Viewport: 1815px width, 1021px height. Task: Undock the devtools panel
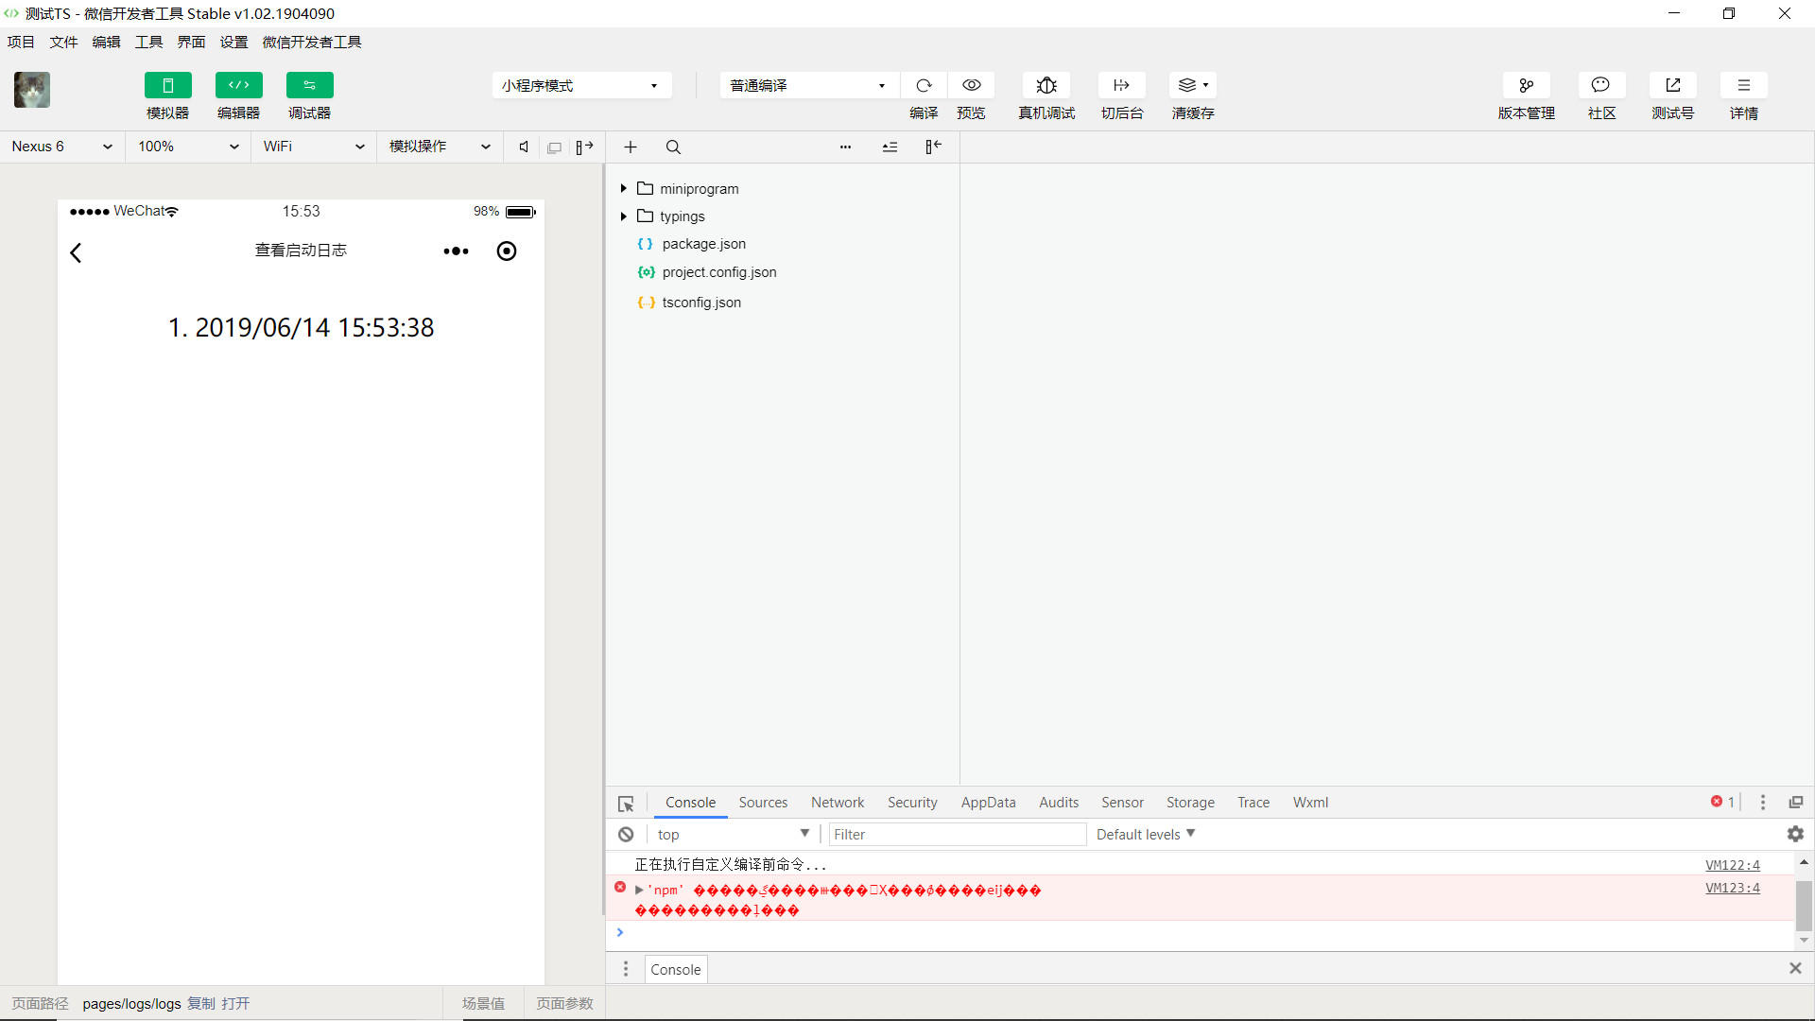(x=1796, y=802)
